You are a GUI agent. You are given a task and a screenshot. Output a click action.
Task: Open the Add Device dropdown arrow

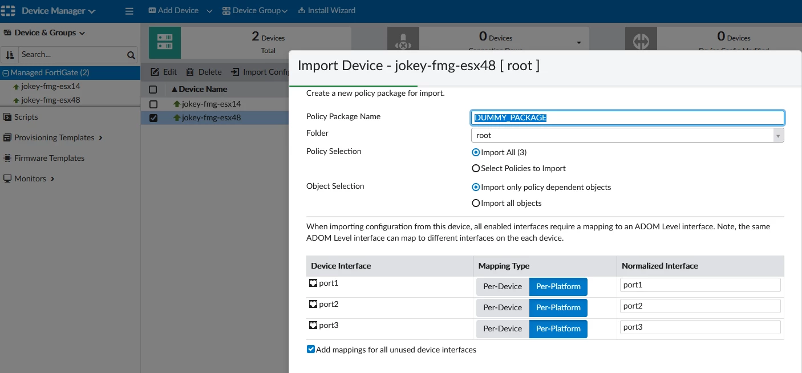coord(209,11)
